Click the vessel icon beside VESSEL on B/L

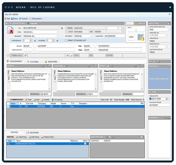coord(25,55)
